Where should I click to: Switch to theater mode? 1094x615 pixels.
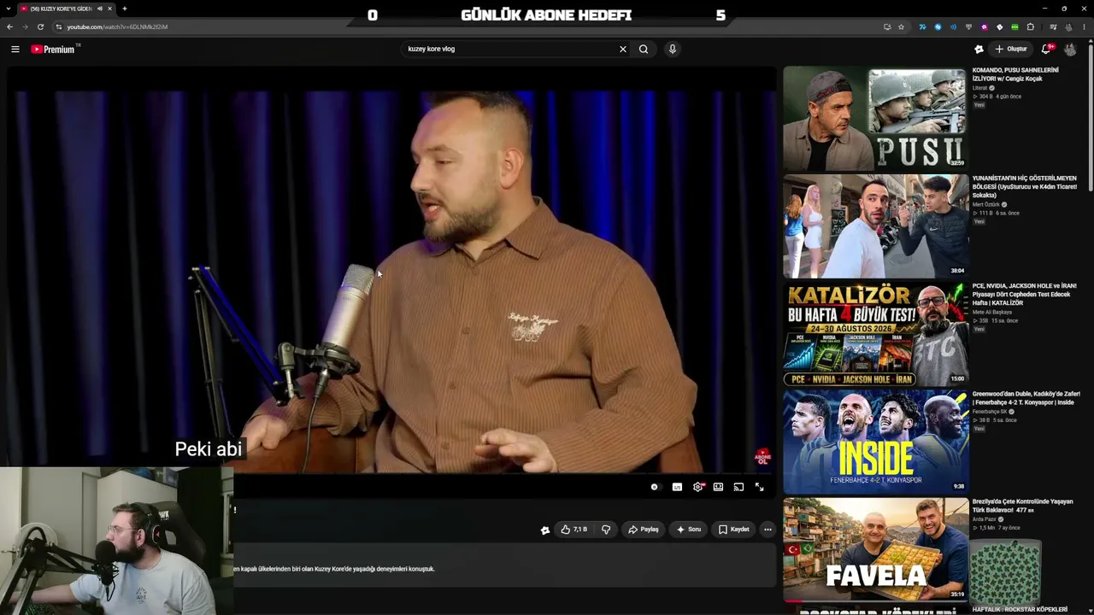pos(718,487)
